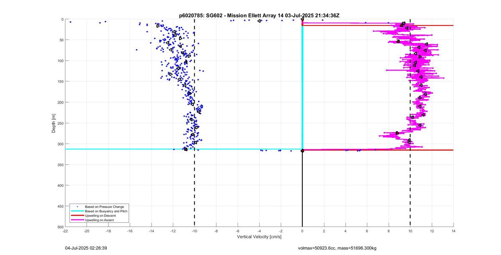The height and width of the screenshot is (255, 501).
Task: Click the '100' depth axis tick label
Action: pos(60,61)
